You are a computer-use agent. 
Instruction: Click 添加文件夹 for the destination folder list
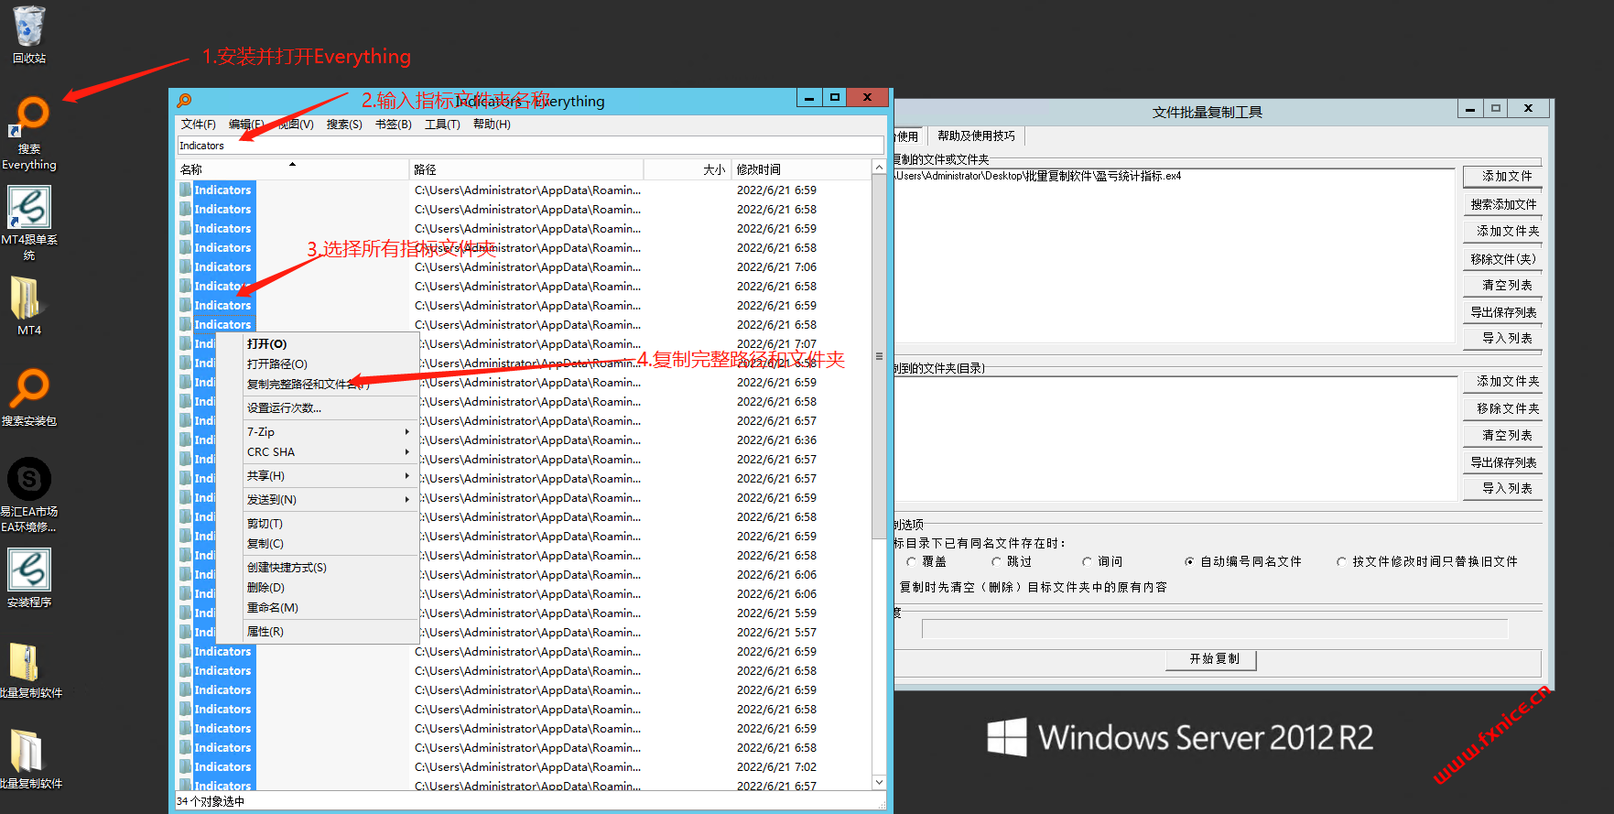[x=1502, y=381]
